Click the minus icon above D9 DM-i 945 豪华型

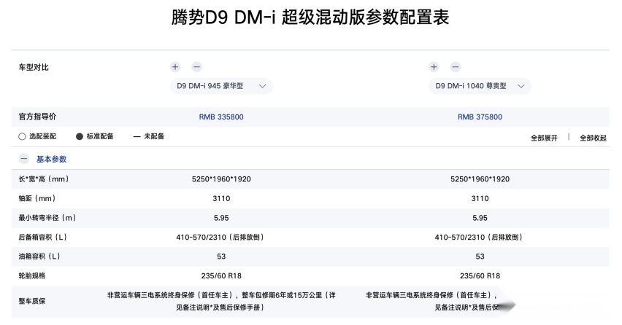click(197, 67)
